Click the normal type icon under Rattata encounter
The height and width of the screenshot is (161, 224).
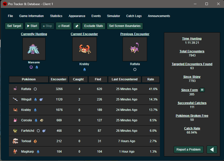click(x=135, y=69)
